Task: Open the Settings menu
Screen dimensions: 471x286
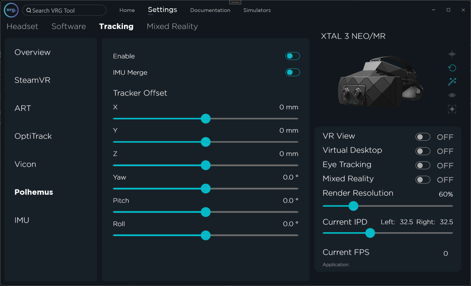Action: point(162,10)
